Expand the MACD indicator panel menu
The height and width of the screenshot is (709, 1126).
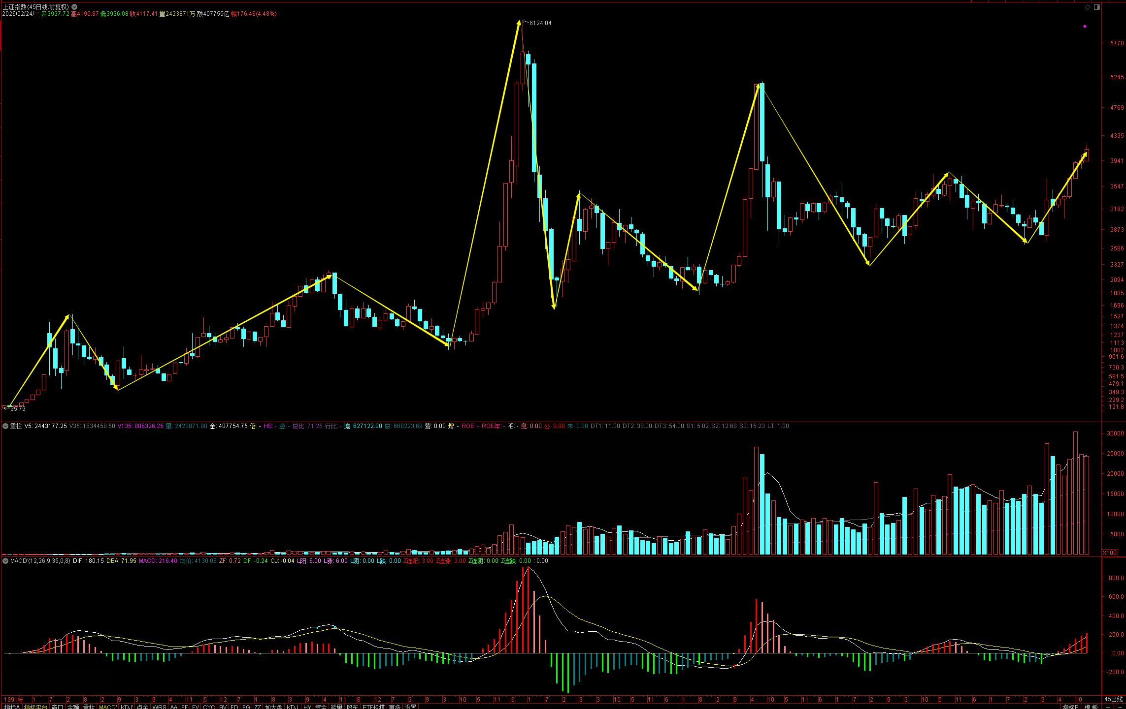click(x=5, y=560)
